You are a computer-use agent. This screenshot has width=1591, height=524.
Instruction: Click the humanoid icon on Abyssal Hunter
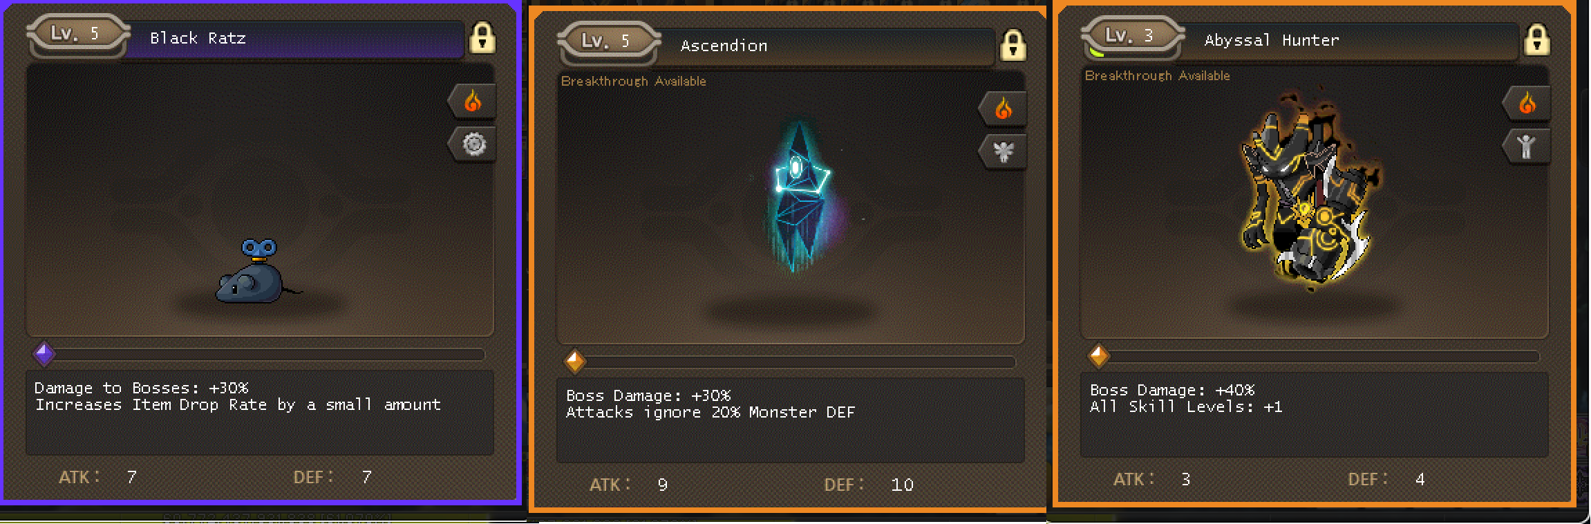pyautogui.click(x=1527, y=146)
